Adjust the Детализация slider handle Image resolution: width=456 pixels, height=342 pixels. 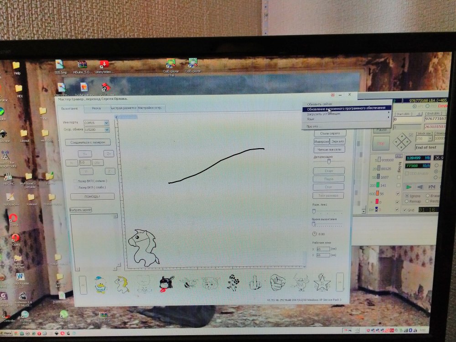329,161
